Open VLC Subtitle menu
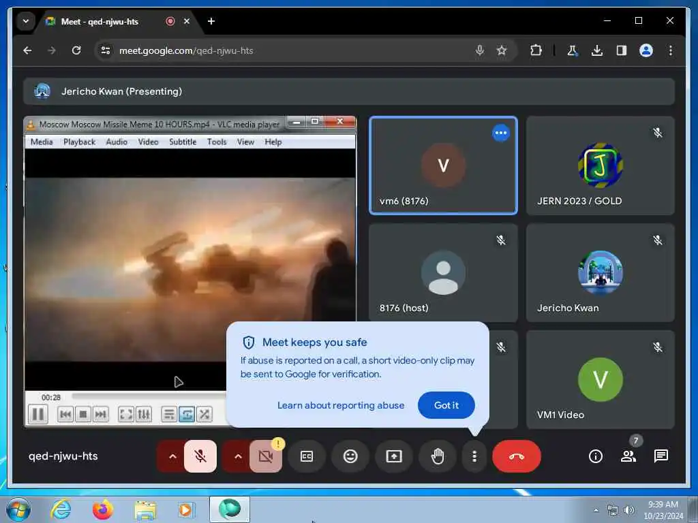The height and width of the screenshot is (523, 698). [183, 142]
